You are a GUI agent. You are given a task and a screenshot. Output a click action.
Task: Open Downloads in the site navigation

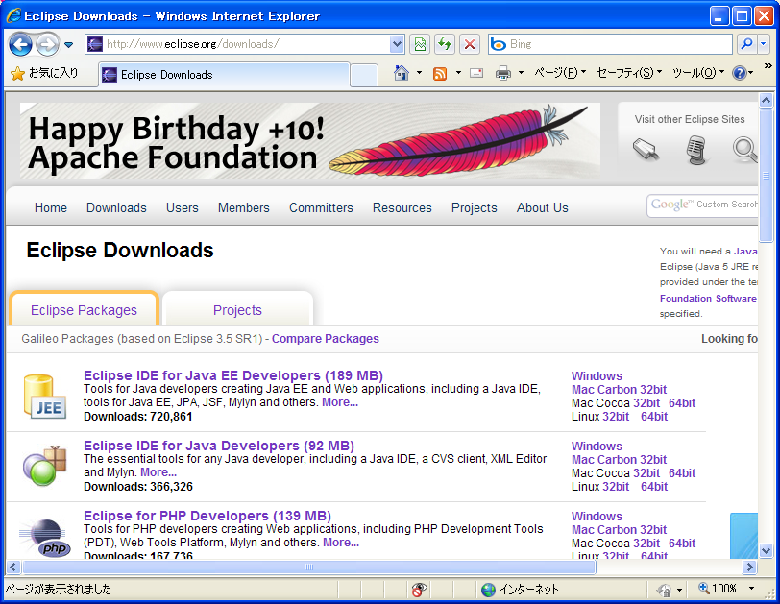[116, 207]
